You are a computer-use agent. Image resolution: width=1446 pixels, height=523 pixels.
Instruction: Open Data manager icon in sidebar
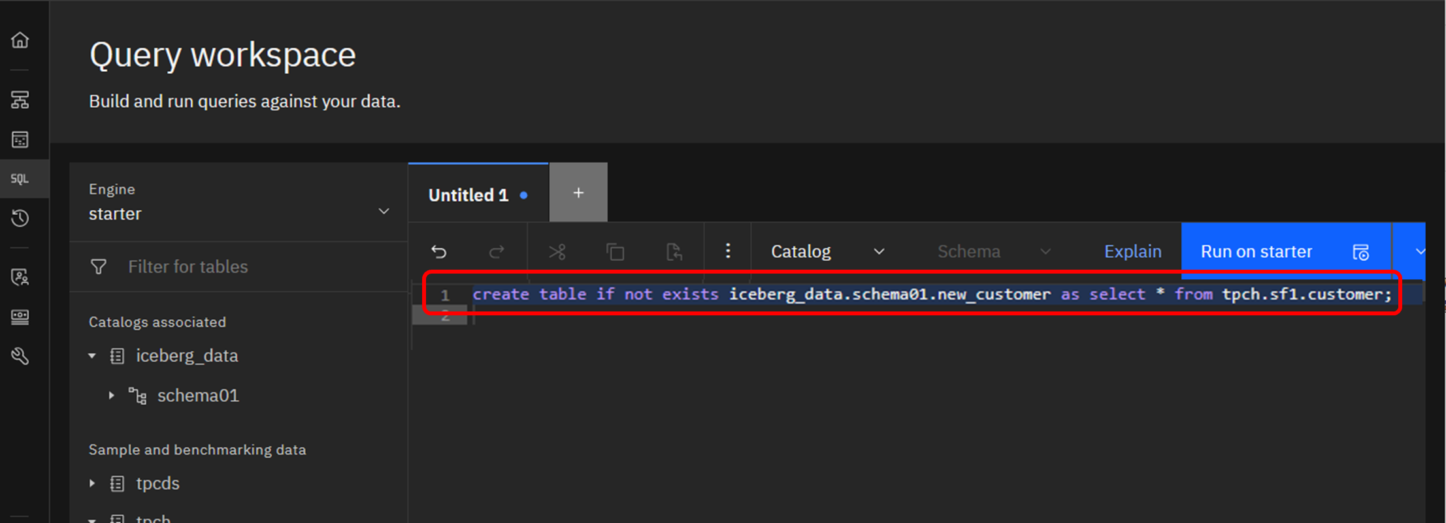(20, 139)
